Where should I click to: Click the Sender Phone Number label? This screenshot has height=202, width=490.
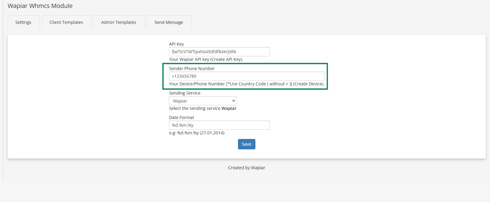[x=192, y=69]
